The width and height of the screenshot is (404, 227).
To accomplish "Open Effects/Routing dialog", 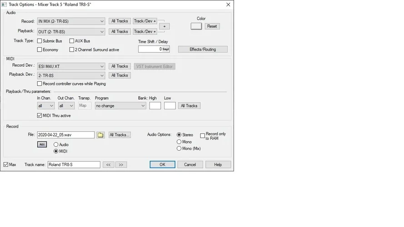I will click(x=203, y=49).
